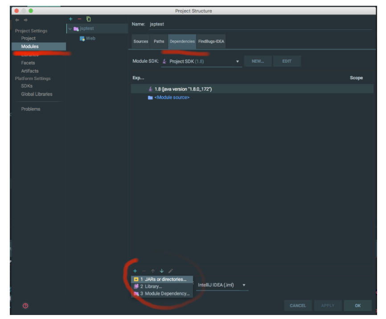386x319 pixels.
Task: Remove module with red minus icon
Action: pos(79,19)
